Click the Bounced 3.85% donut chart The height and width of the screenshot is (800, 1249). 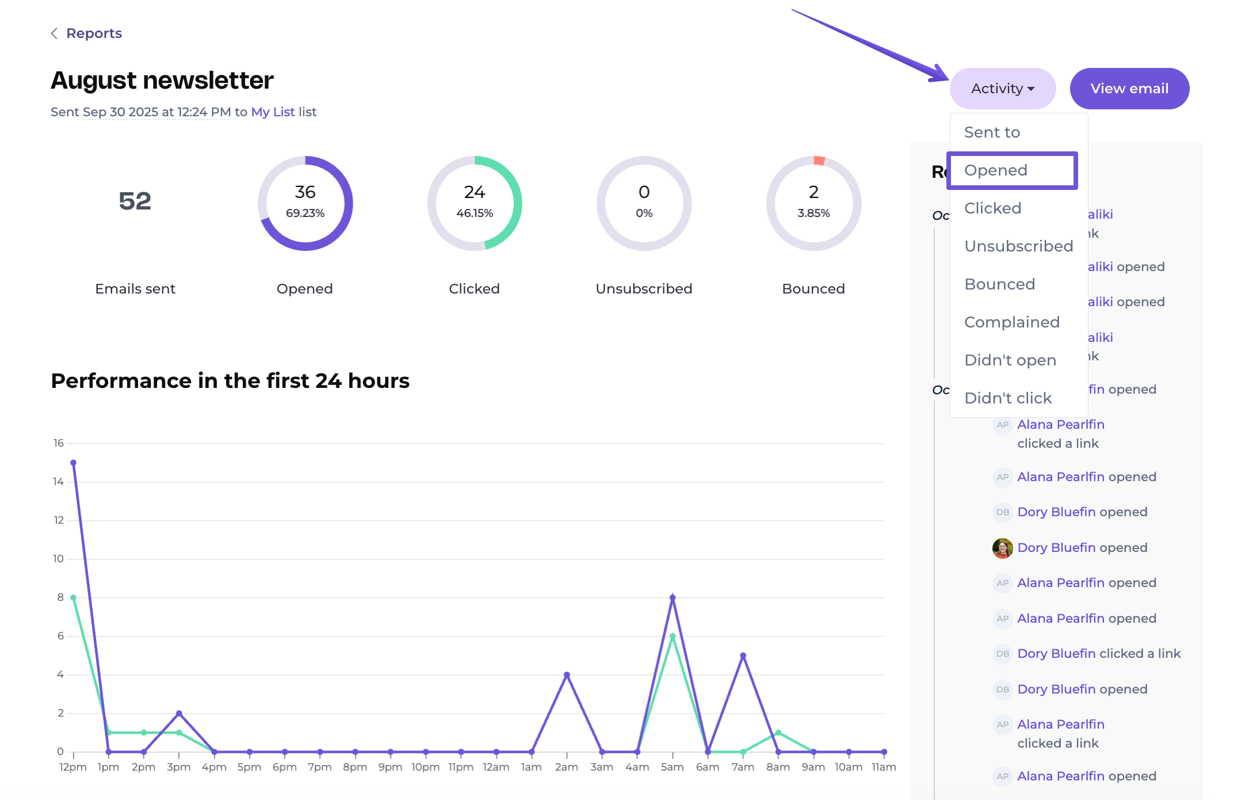[813, 203]
